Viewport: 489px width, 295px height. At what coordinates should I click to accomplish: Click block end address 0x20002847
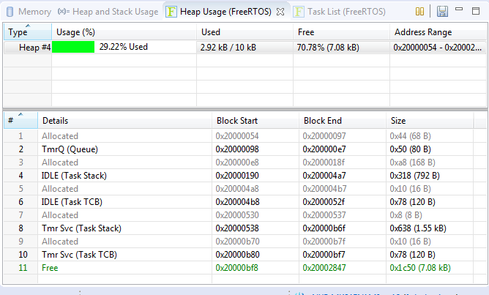[324, 268]
